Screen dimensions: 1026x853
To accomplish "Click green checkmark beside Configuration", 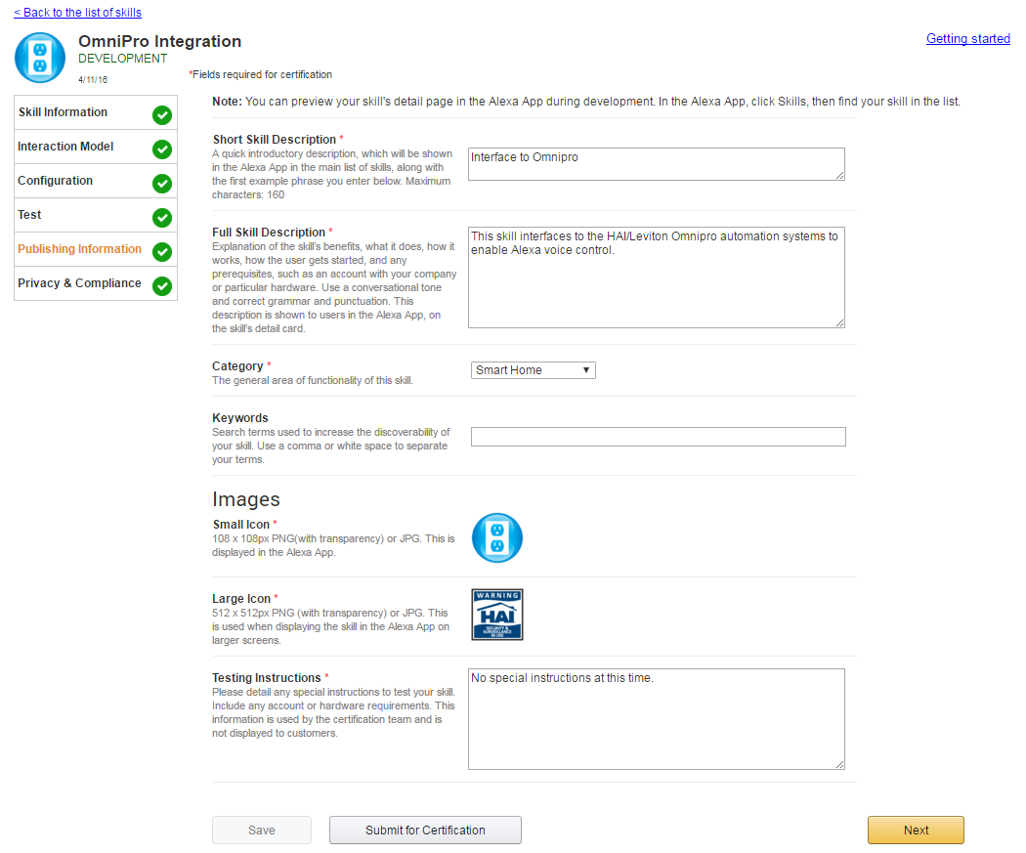I will (x=162, y=184).
